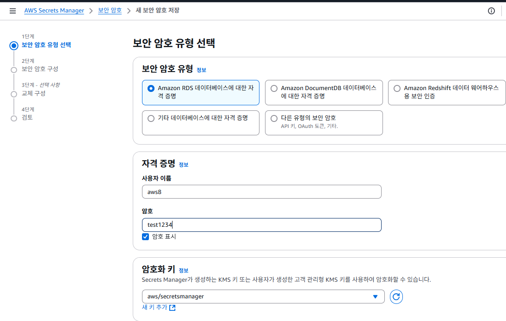Refresh the KMS key list
The width and height of the screenshot is (506, 321).
click(396, 297)
